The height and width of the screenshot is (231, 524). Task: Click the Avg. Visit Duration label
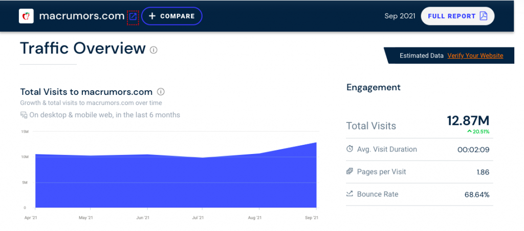tap(387, 149)
